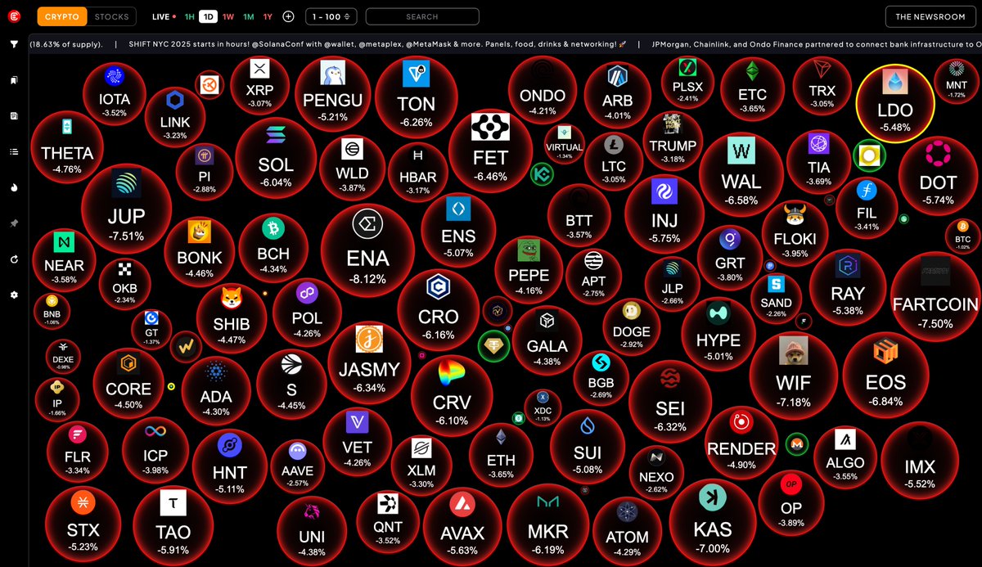
Task: Click the SUI -5.08% bubble
Action: [x=588, y=446]
